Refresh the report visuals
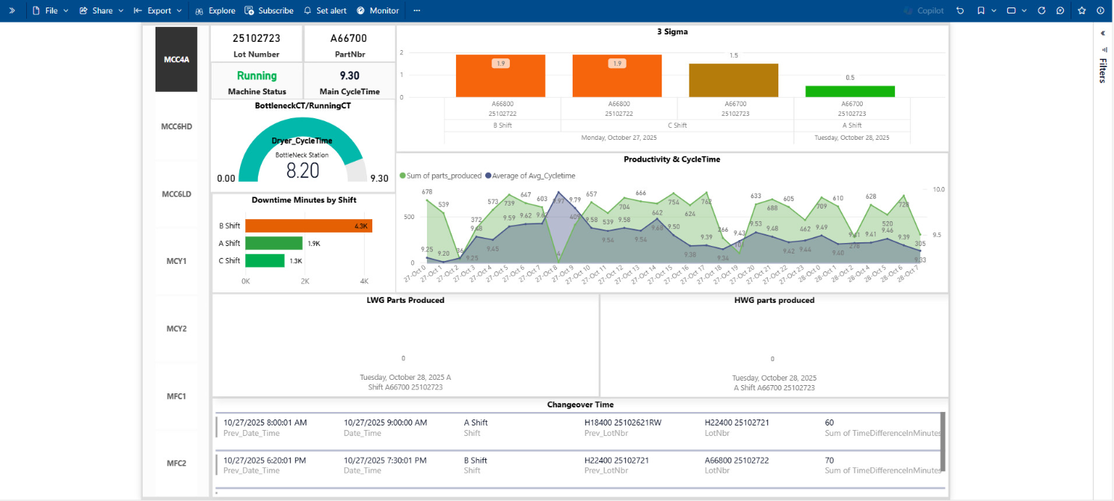1114x501 pixels. [x=1041, y=10]
